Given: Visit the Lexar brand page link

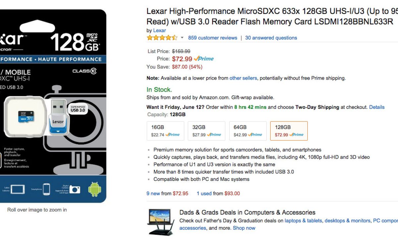Looking at the screenshot, I should 160,31.
